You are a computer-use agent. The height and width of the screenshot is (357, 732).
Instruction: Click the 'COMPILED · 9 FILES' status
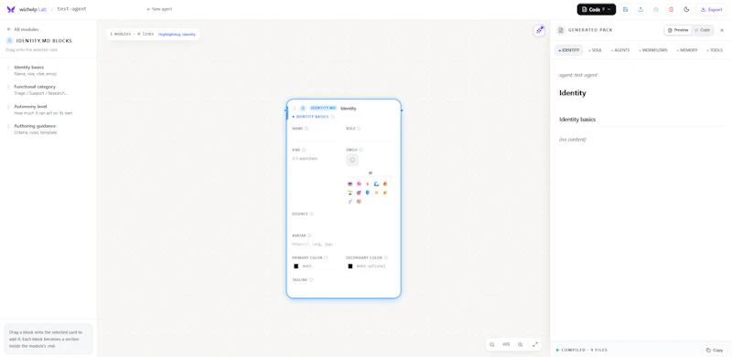pyautogui.click(x=582, y=350)
